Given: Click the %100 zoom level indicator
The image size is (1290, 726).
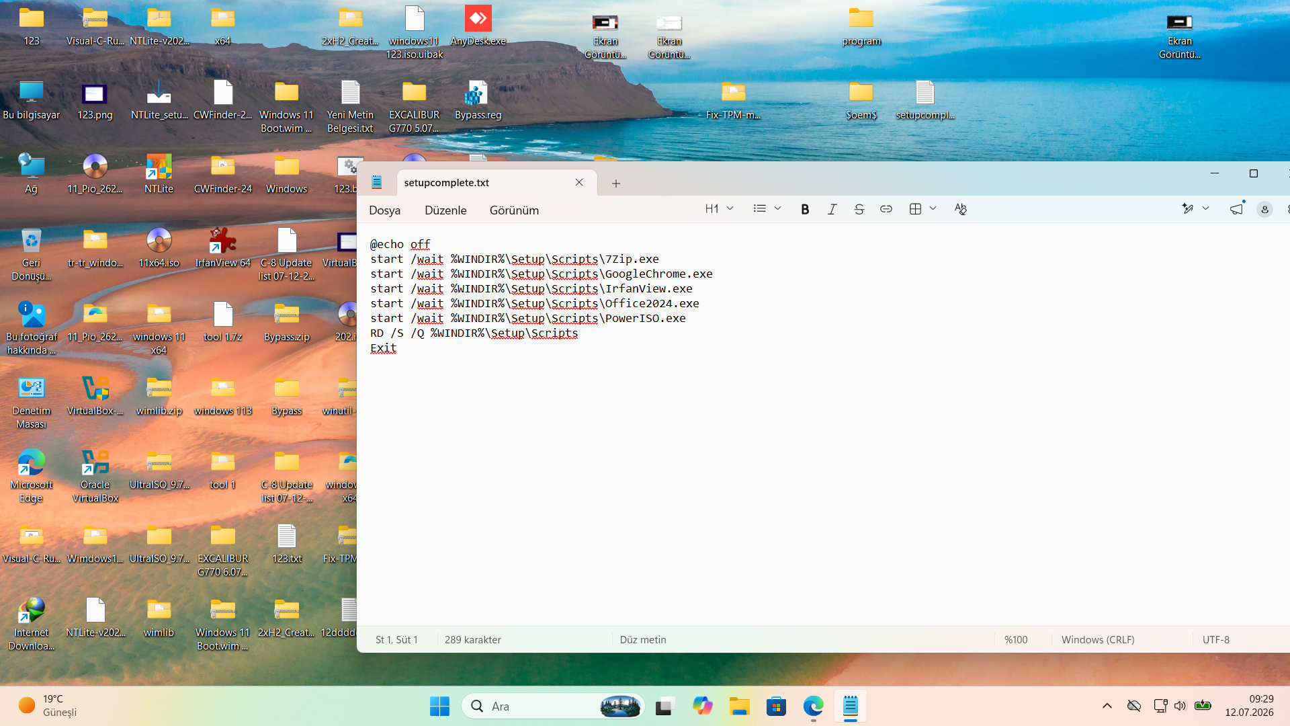Looking at the screenshot, I should [1016, 639].
